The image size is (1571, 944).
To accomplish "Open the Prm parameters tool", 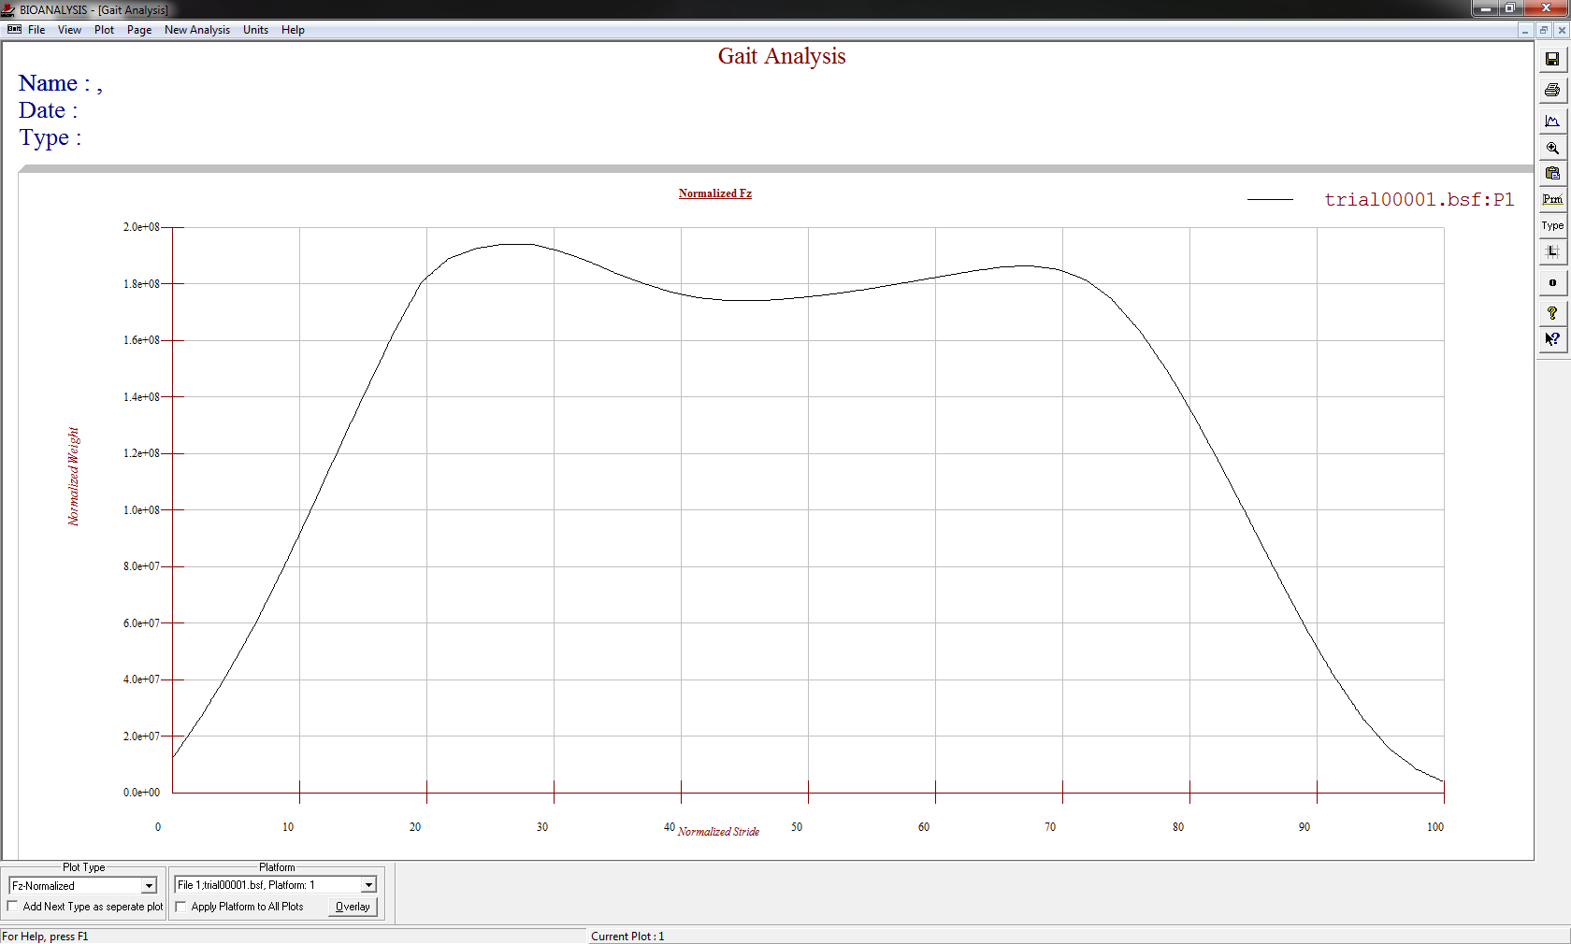I will [x=1552, y=199].
